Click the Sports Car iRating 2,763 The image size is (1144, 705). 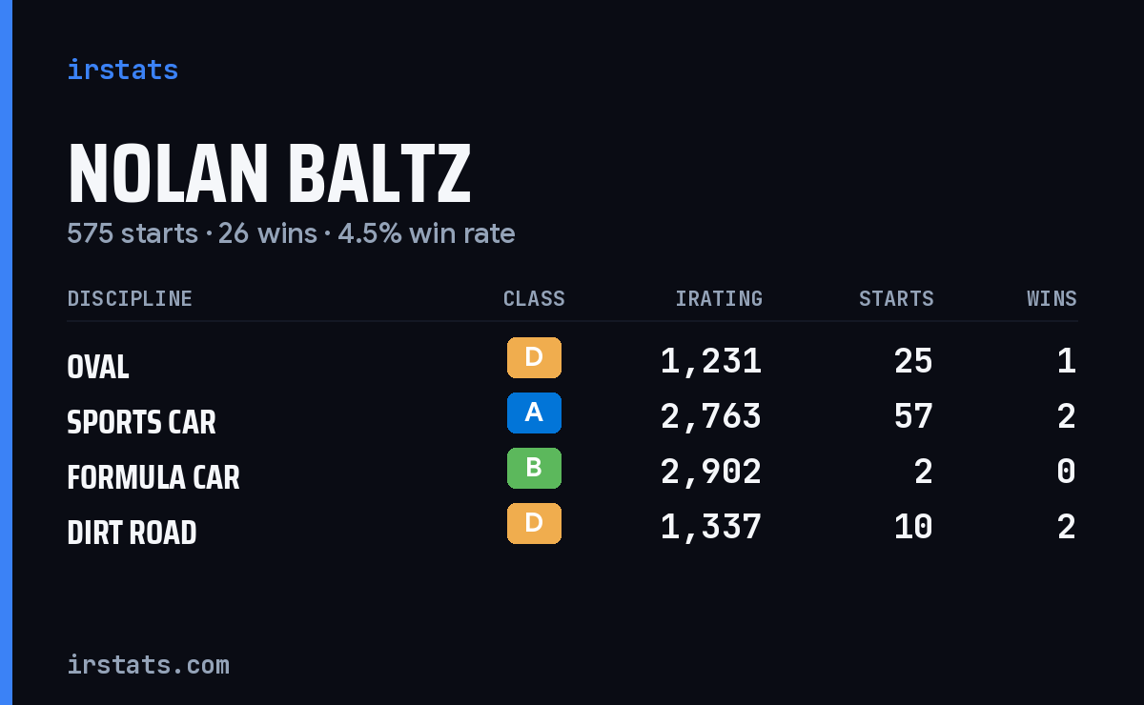point(711,417)
